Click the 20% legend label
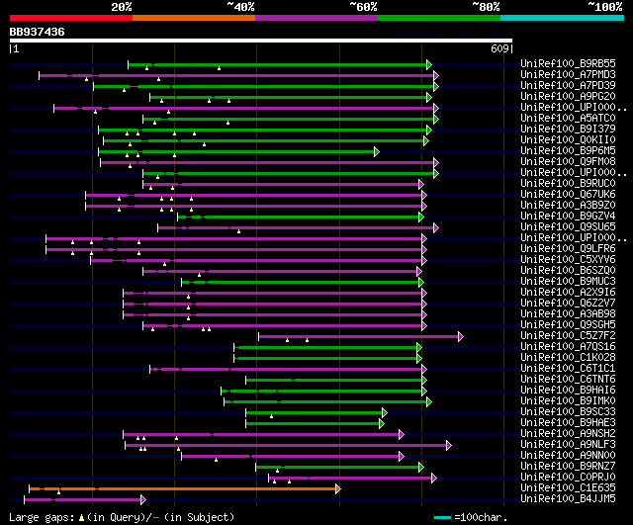The image size is (633, 525). 122,7
